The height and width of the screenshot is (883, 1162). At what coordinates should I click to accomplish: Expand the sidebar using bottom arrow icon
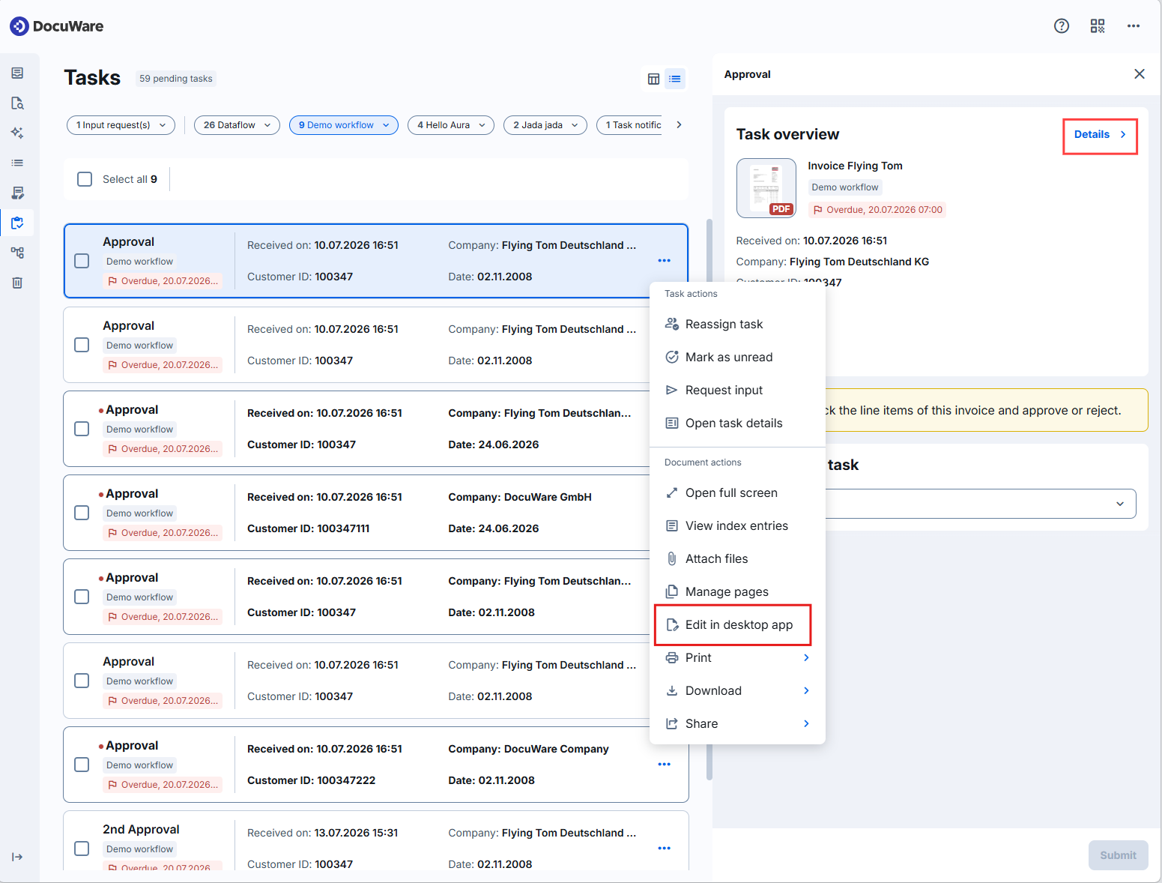pos(17,857)
